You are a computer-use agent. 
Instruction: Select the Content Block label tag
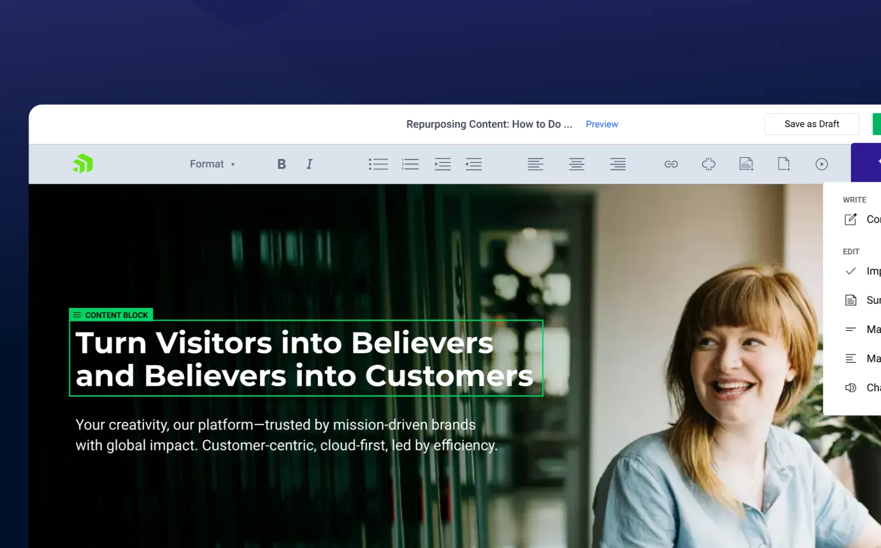pyautogui.click(x=111, y=315)
